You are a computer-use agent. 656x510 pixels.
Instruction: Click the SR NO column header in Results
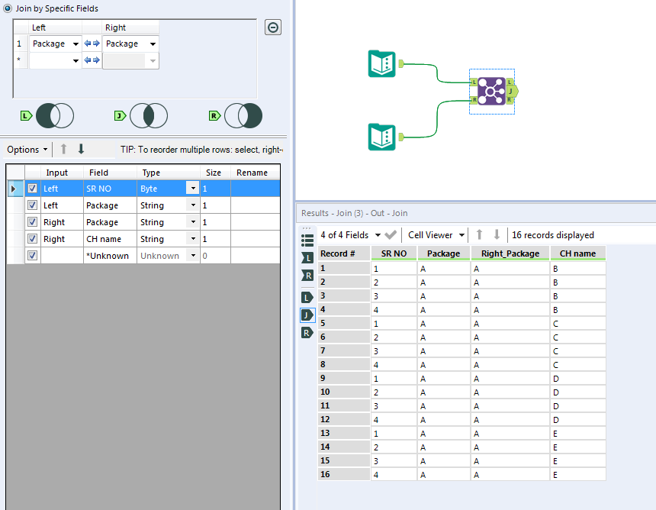[394, 253]
